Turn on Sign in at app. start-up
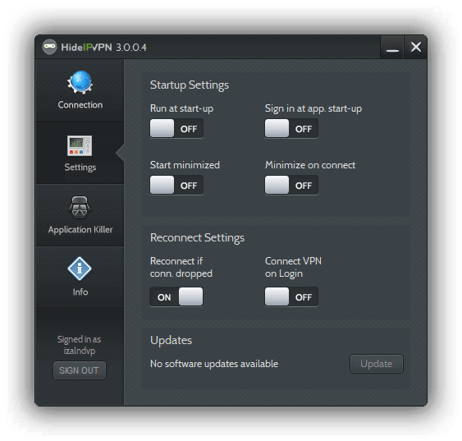This screenshot has height=441, width=462. click(291, 129)
